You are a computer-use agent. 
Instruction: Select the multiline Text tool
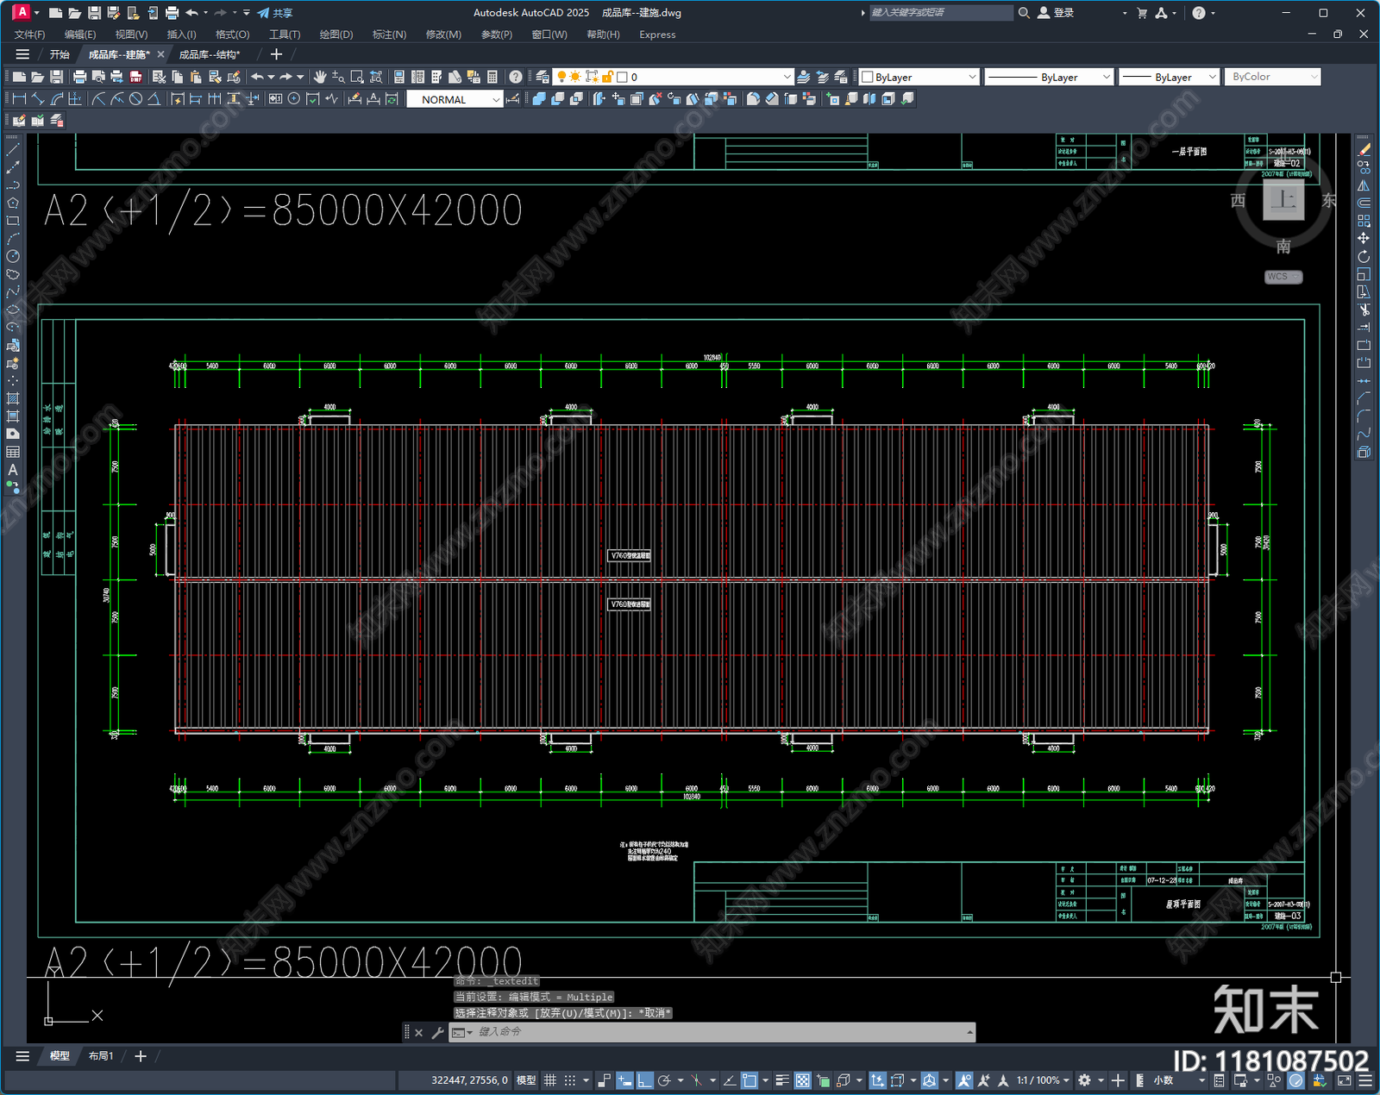coord(13,470)
